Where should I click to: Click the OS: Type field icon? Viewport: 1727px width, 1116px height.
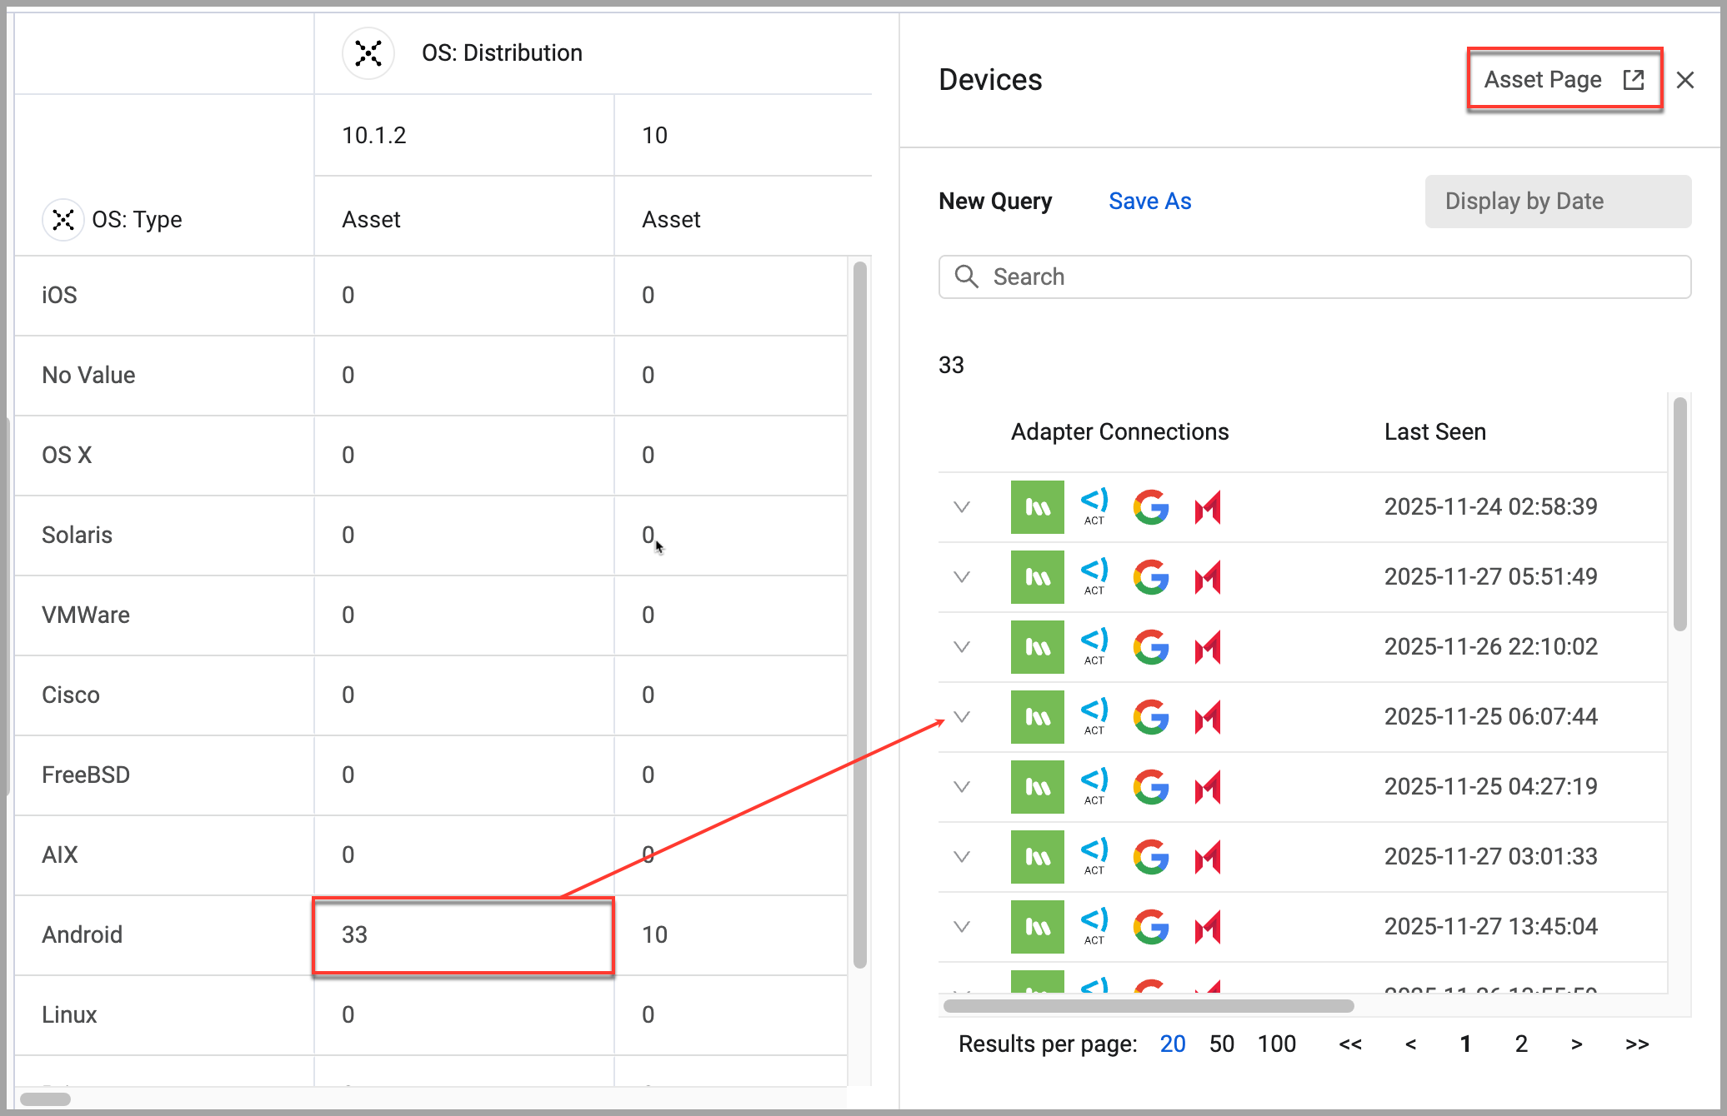pos(63,220)
